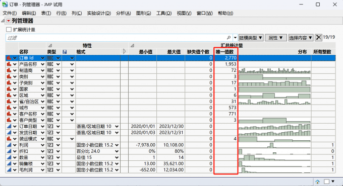Image resolution: width=343 pixels, height=186 pixels.
Task: Click the home window icon in status bar
Action: (x=317, y=181)
